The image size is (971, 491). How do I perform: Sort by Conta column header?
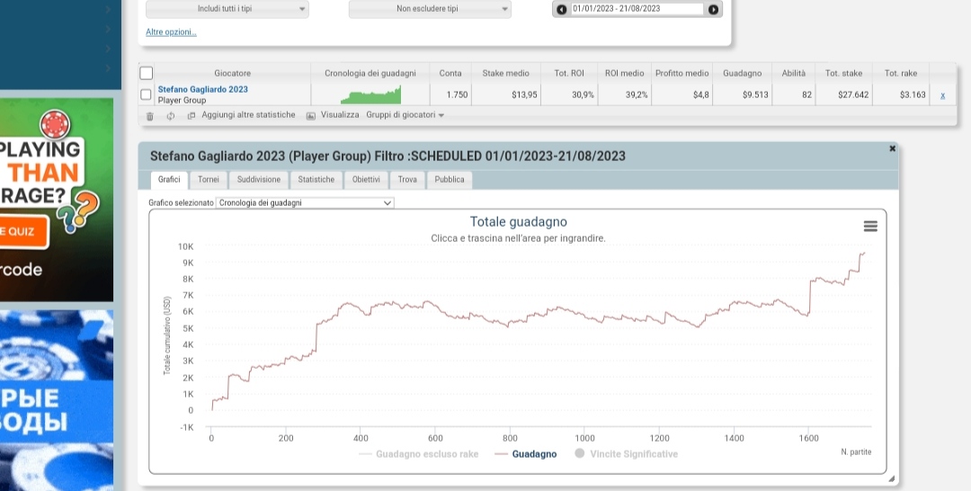coord(450,73)
